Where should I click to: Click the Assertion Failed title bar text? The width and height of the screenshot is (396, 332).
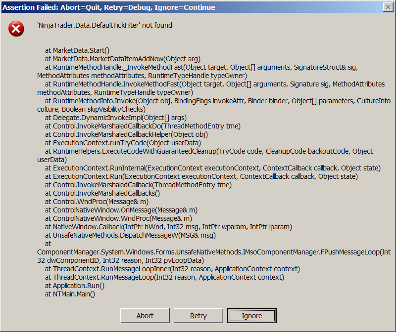(109, 7)
